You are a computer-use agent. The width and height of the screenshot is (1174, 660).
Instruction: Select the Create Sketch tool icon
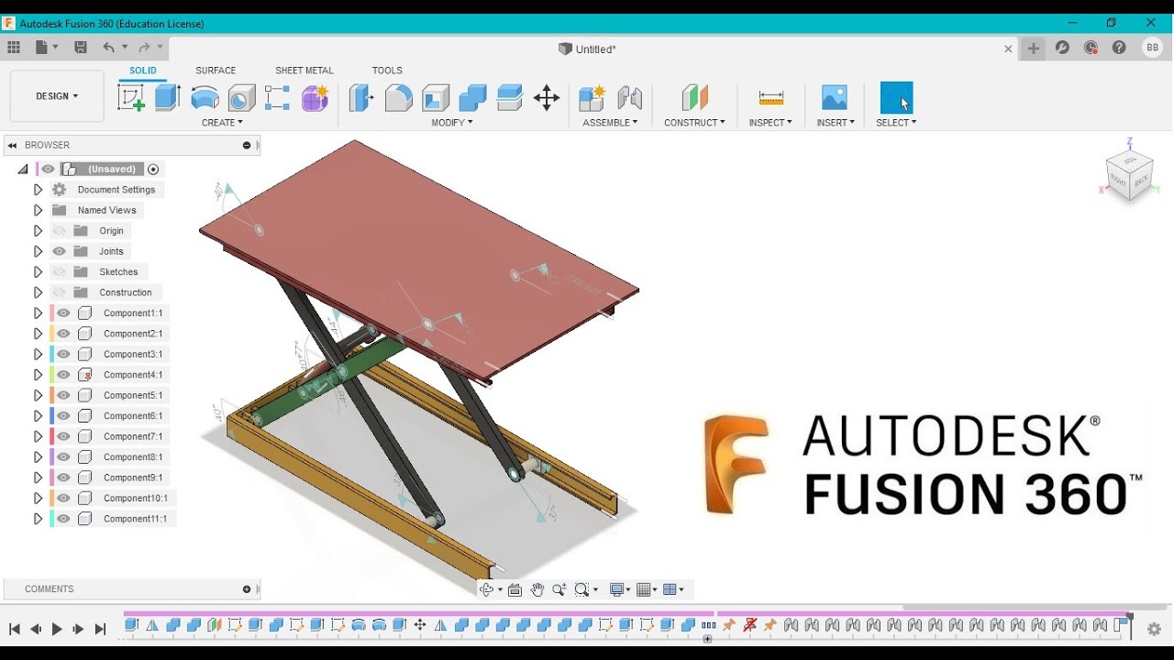click(x=131, y=98)
